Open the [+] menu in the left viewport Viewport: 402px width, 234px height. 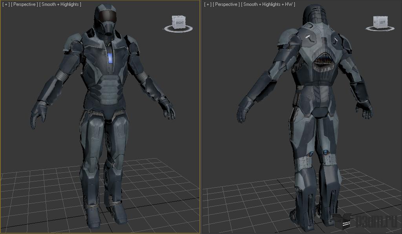5,4
